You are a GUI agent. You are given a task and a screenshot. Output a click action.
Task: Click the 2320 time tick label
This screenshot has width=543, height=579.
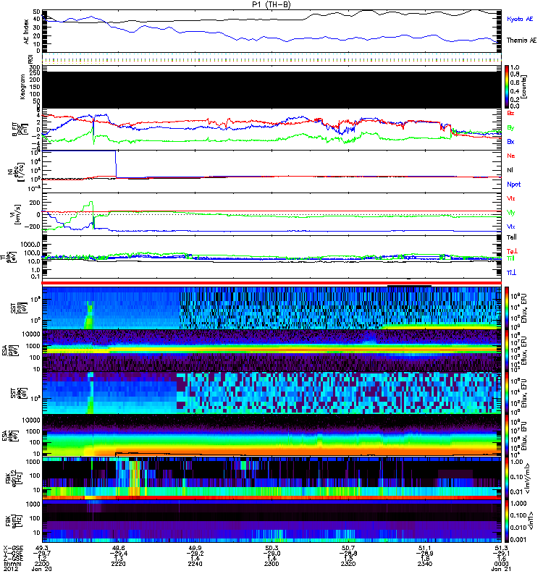pyautogui.click(x=348, y=564)
